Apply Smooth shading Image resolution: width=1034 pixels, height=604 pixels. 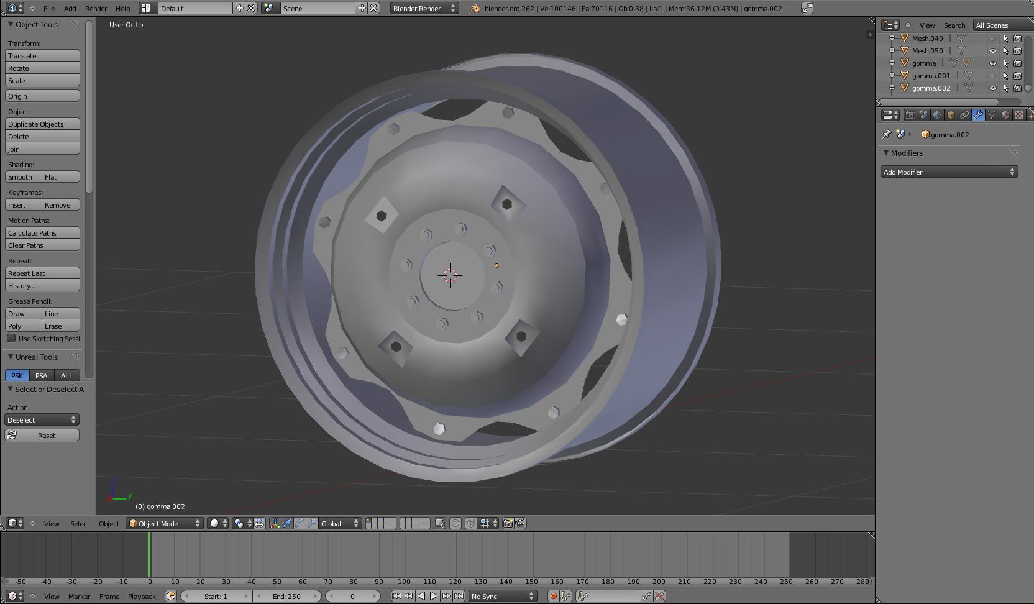[24, 176]
